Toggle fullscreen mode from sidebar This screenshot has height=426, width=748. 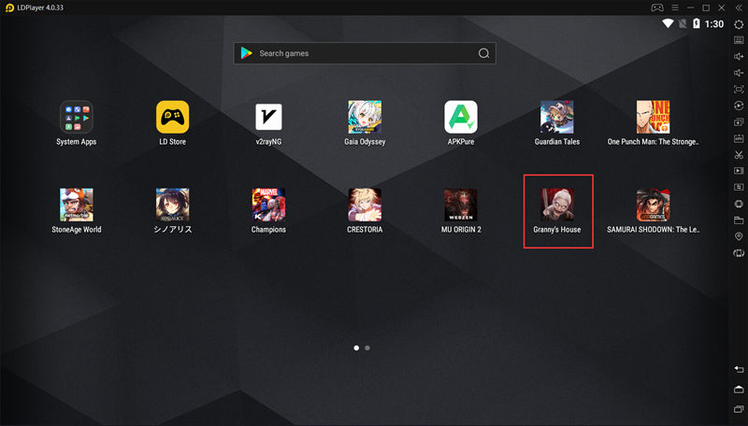click(x=739, y=89)
